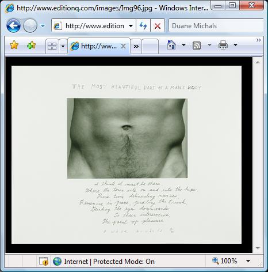
Task: Click Internet | Protected Mode: On text
Action: [x=109, y=262]
